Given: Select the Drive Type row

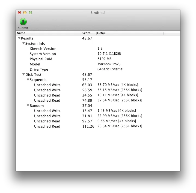Looking at the screenshot, I should click(x=39, y=70).
